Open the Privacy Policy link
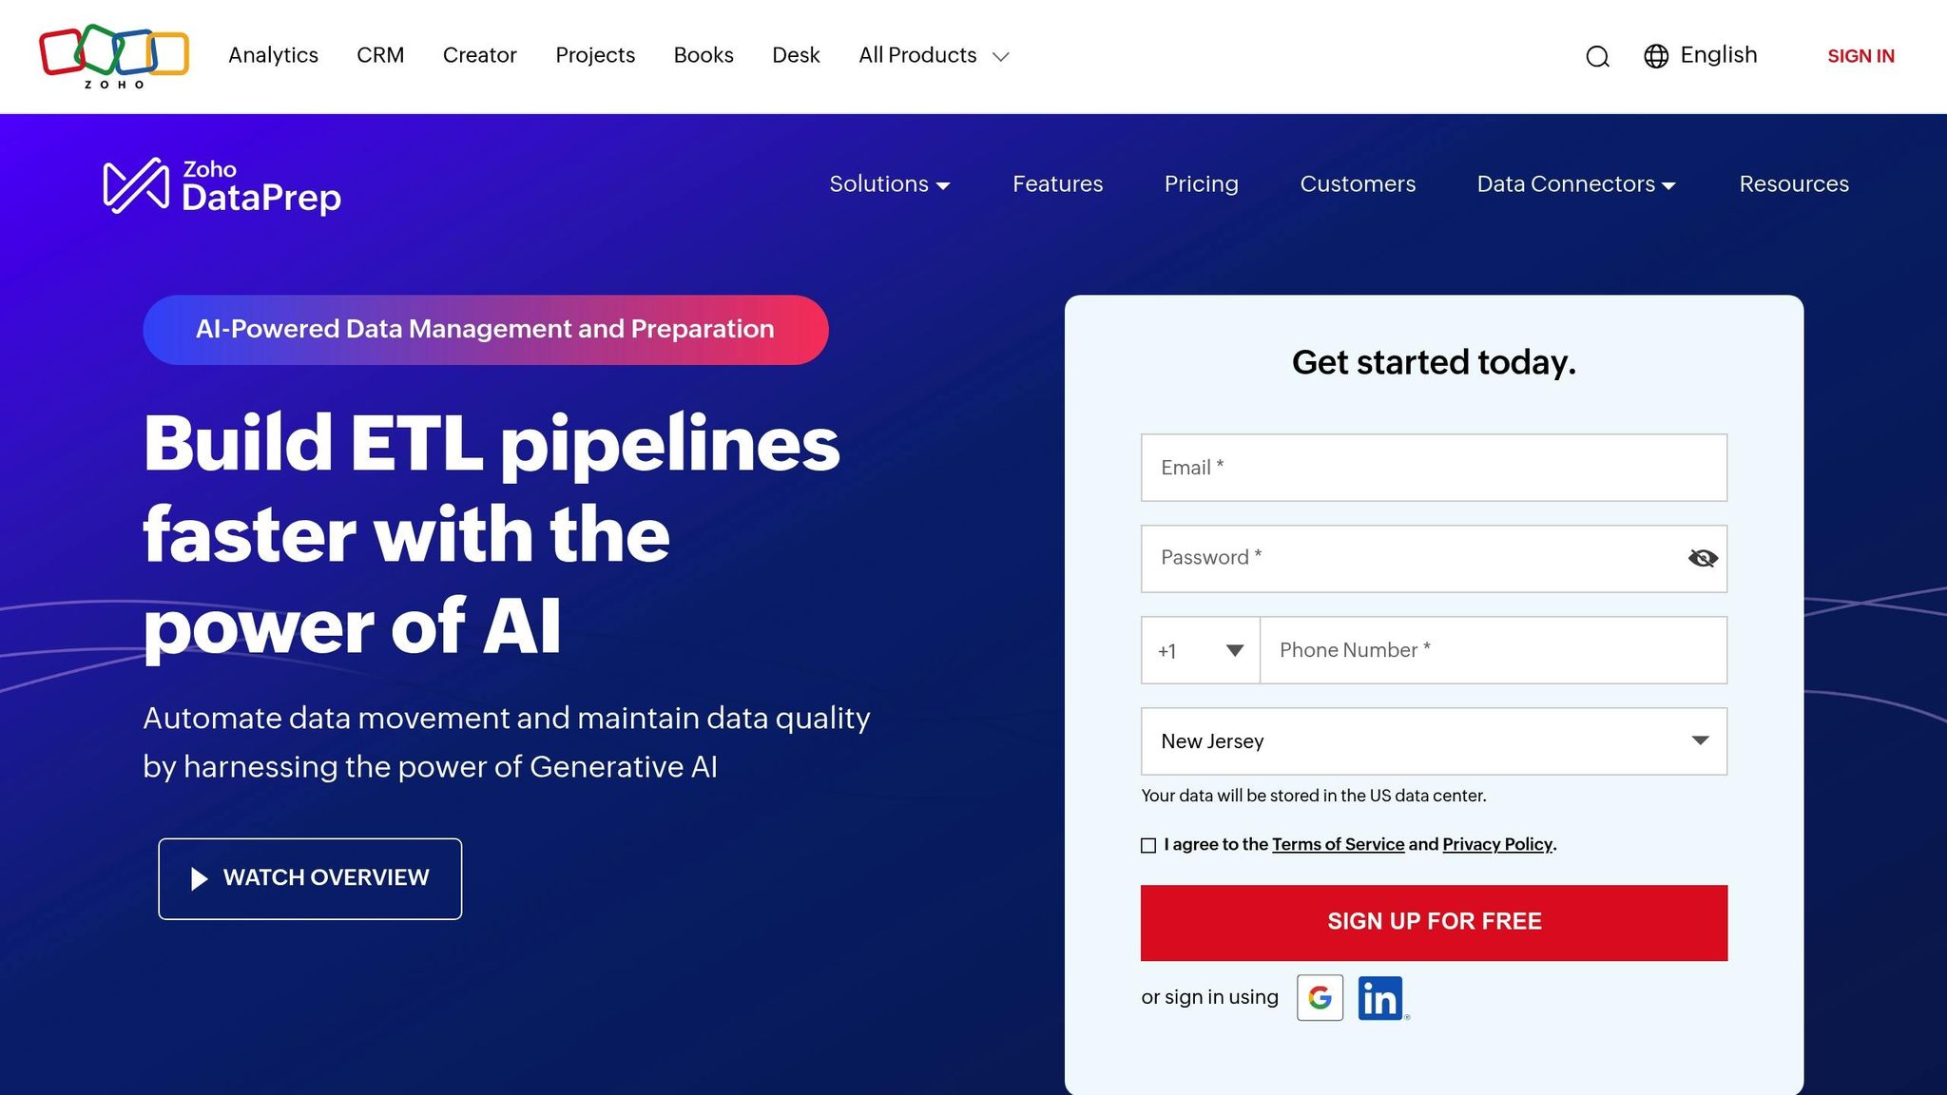Viewport: 1947px width, 1095px height. 1495,844
